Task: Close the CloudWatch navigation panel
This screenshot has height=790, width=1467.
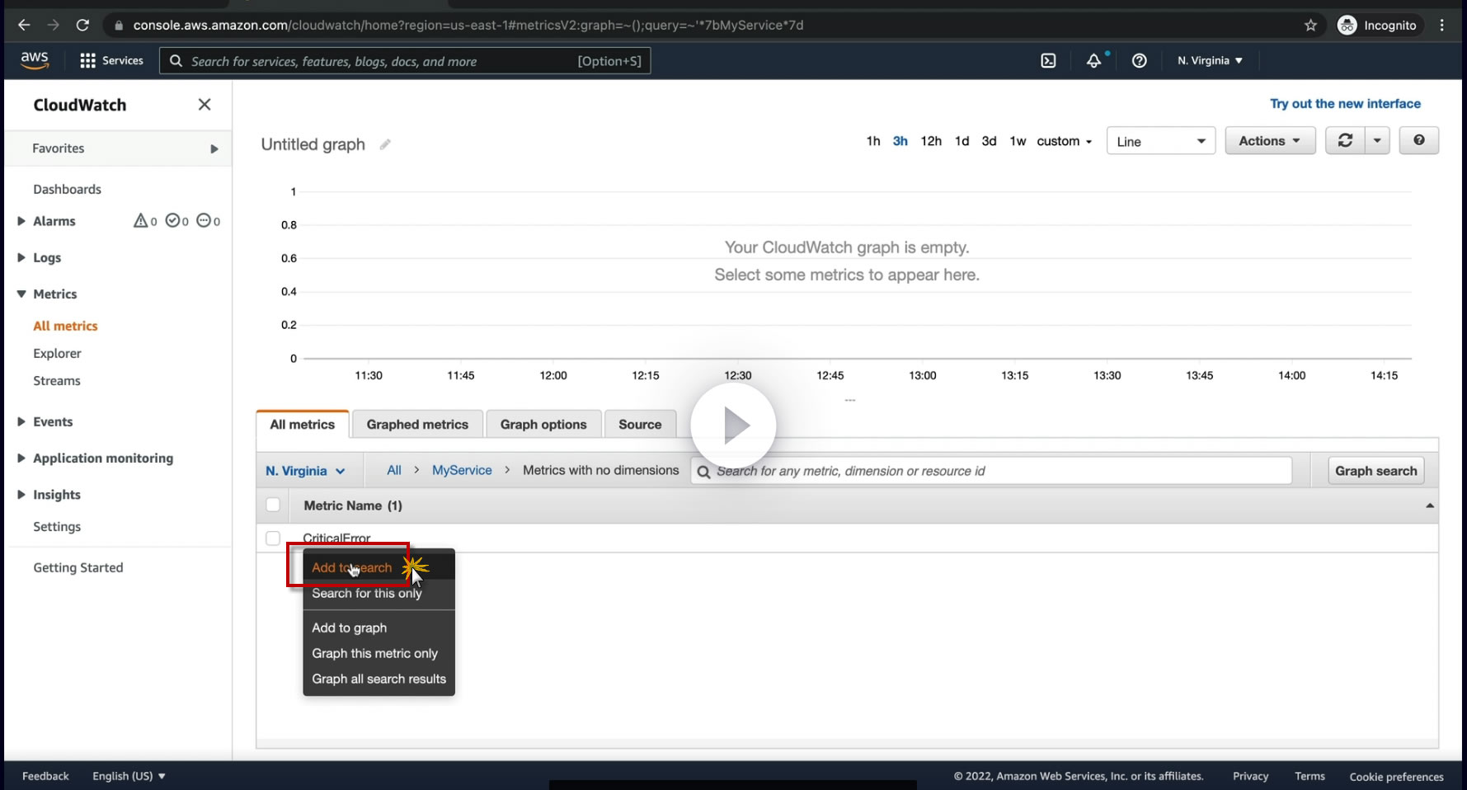Action: pyautogui.click(x=205, y=104)
